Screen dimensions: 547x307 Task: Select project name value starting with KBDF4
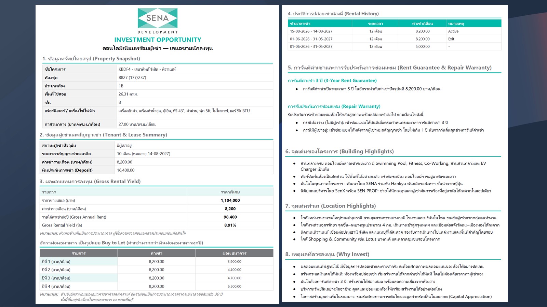pyautogui.click(x=147, y=69)
